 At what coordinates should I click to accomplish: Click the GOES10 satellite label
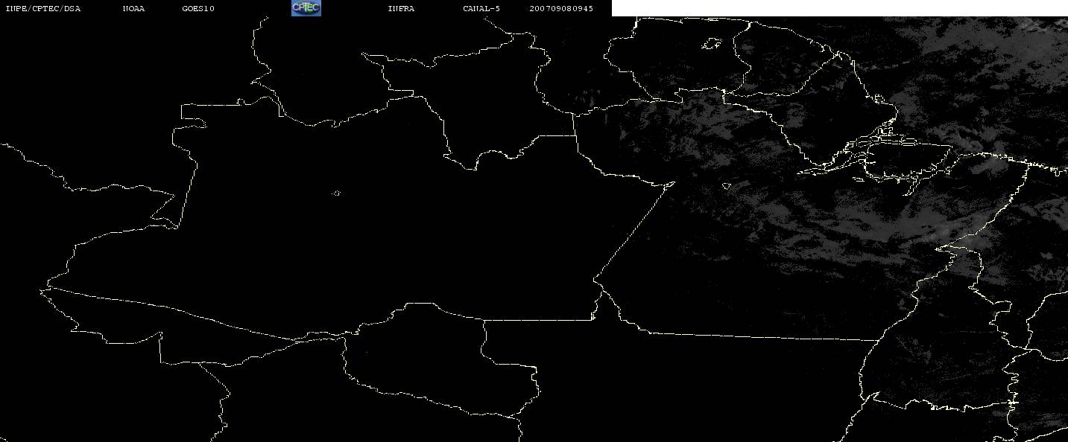click(198, 9)
